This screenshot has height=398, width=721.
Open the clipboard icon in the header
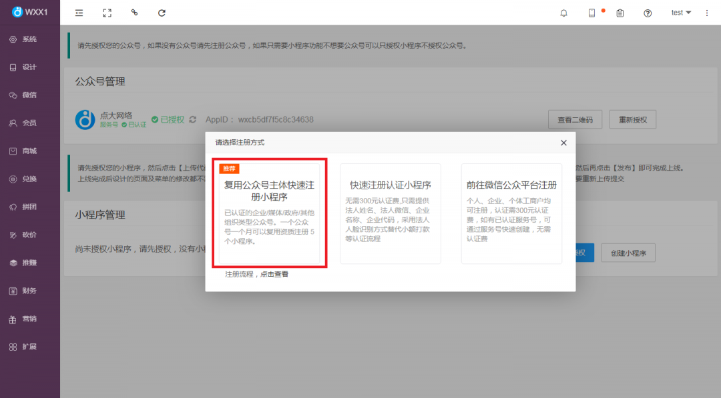(x=620, y=12)
